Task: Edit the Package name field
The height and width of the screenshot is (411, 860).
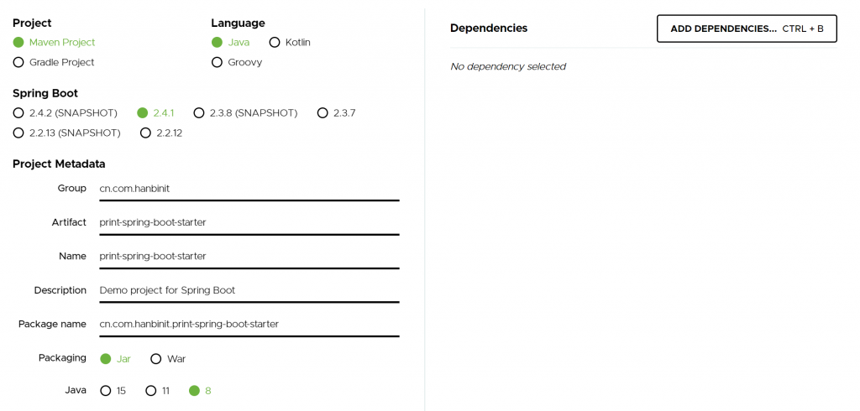Action: pyautogui.click(x=249, y=325)
